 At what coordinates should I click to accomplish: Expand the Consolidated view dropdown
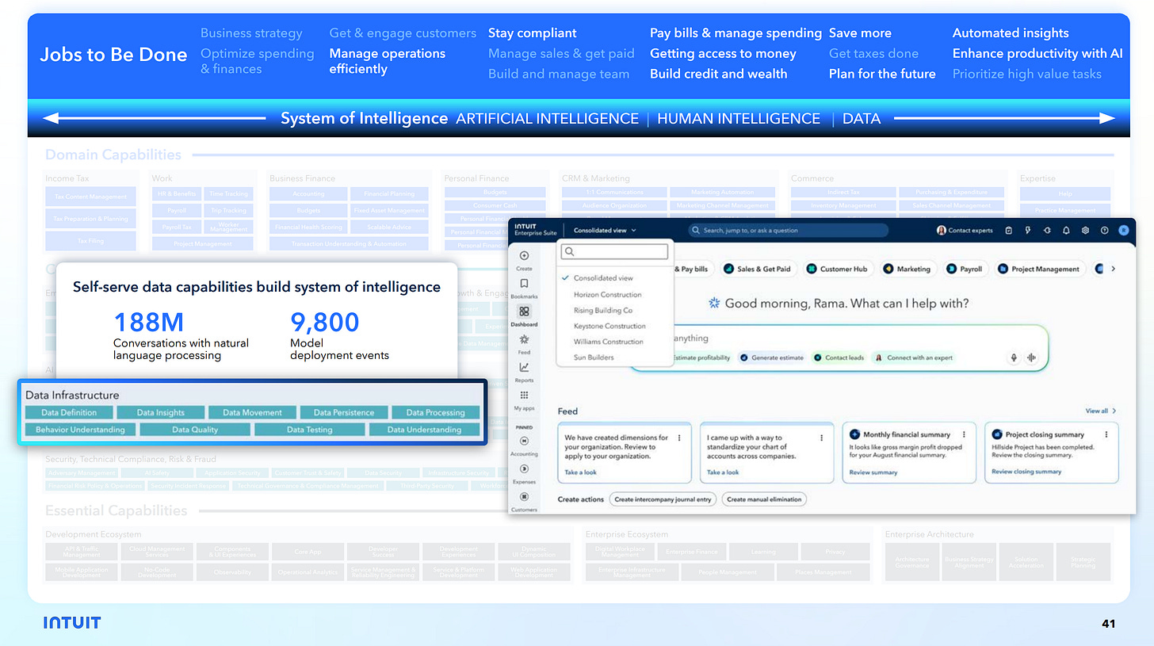(x=606, y=231)
